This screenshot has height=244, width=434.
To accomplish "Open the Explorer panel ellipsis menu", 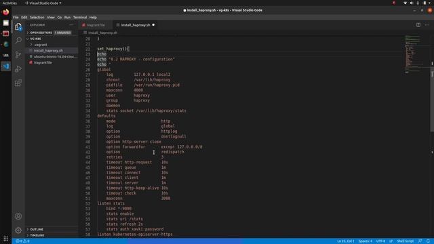I will tap(71, 25).
